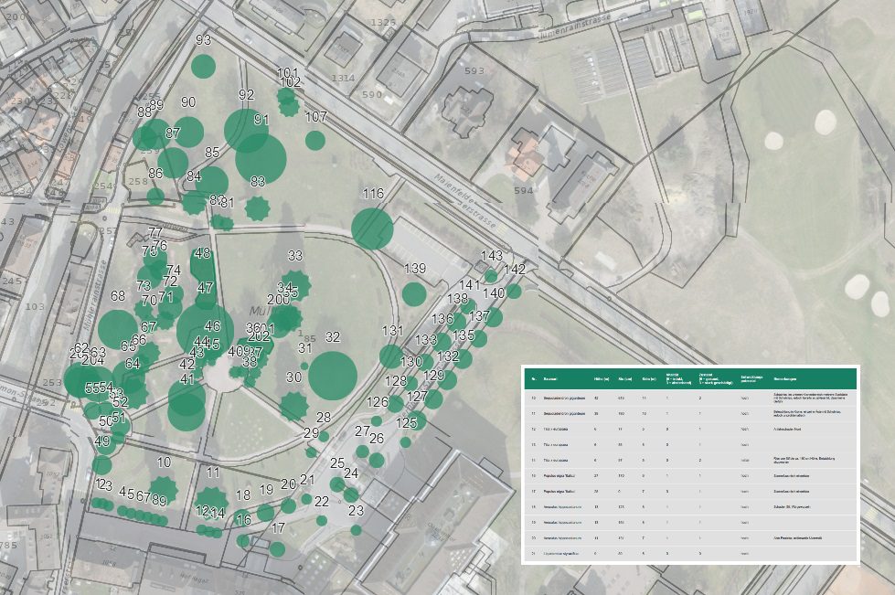This screenshot has width=895, height=595.
Task: Click the tree label 83
Action: point(258,181)
